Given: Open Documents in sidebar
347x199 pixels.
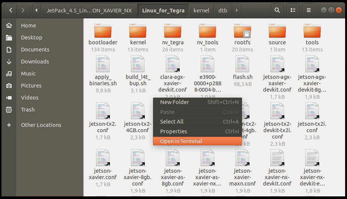Looking at the screenshot, I should [x=35, y=50].
